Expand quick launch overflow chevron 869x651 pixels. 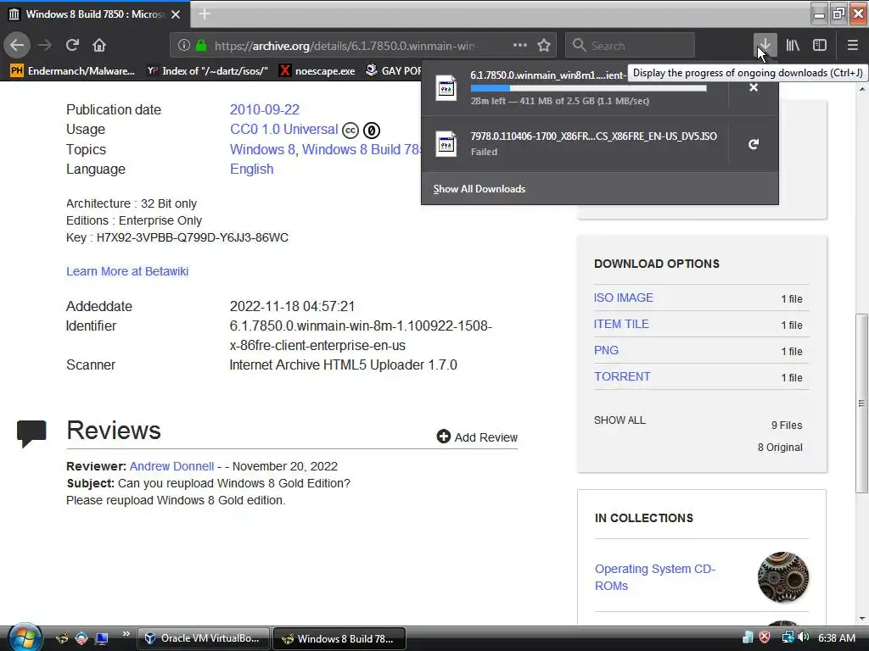pos(126,634)
